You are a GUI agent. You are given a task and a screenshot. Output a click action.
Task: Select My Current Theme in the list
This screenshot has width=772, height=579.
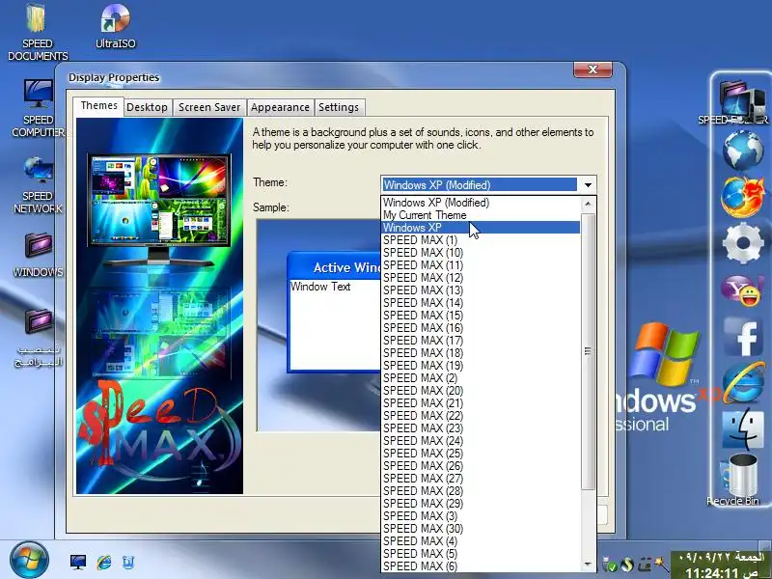pos(481,215)
